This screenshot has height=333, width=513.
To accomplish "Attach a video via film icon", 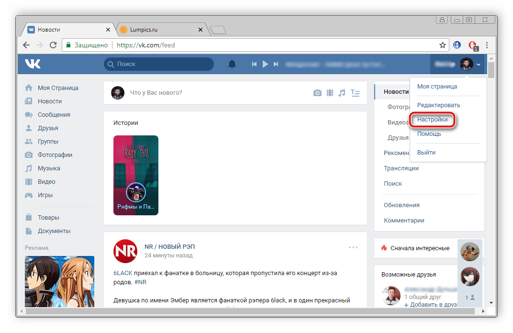I will 330,93.
